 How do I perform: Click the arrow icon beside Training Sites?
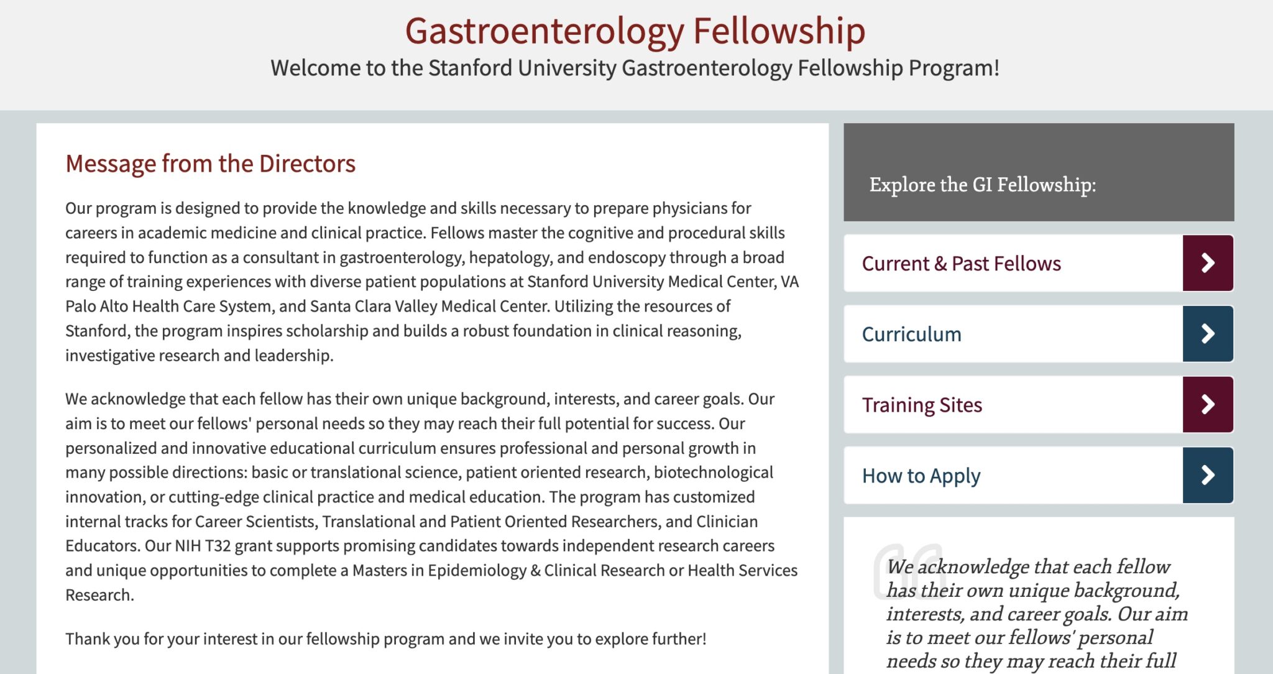tap(1206, 405)
